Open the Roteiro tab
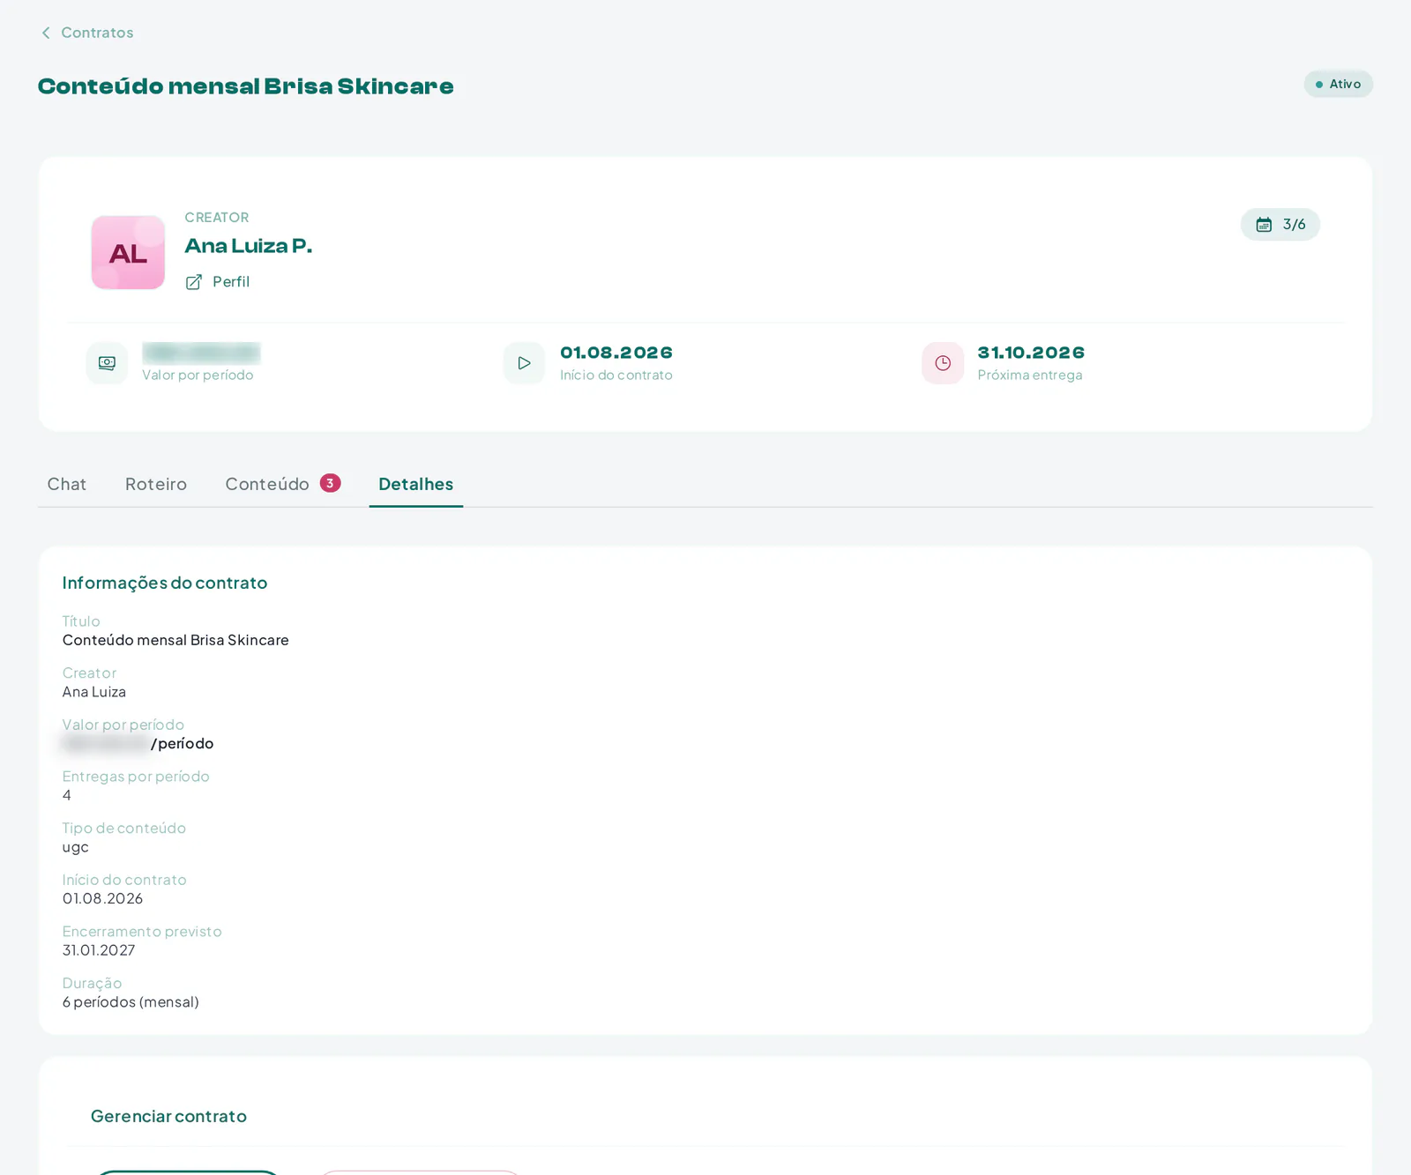This screenshot has width=1411, height=1175. 156,484
